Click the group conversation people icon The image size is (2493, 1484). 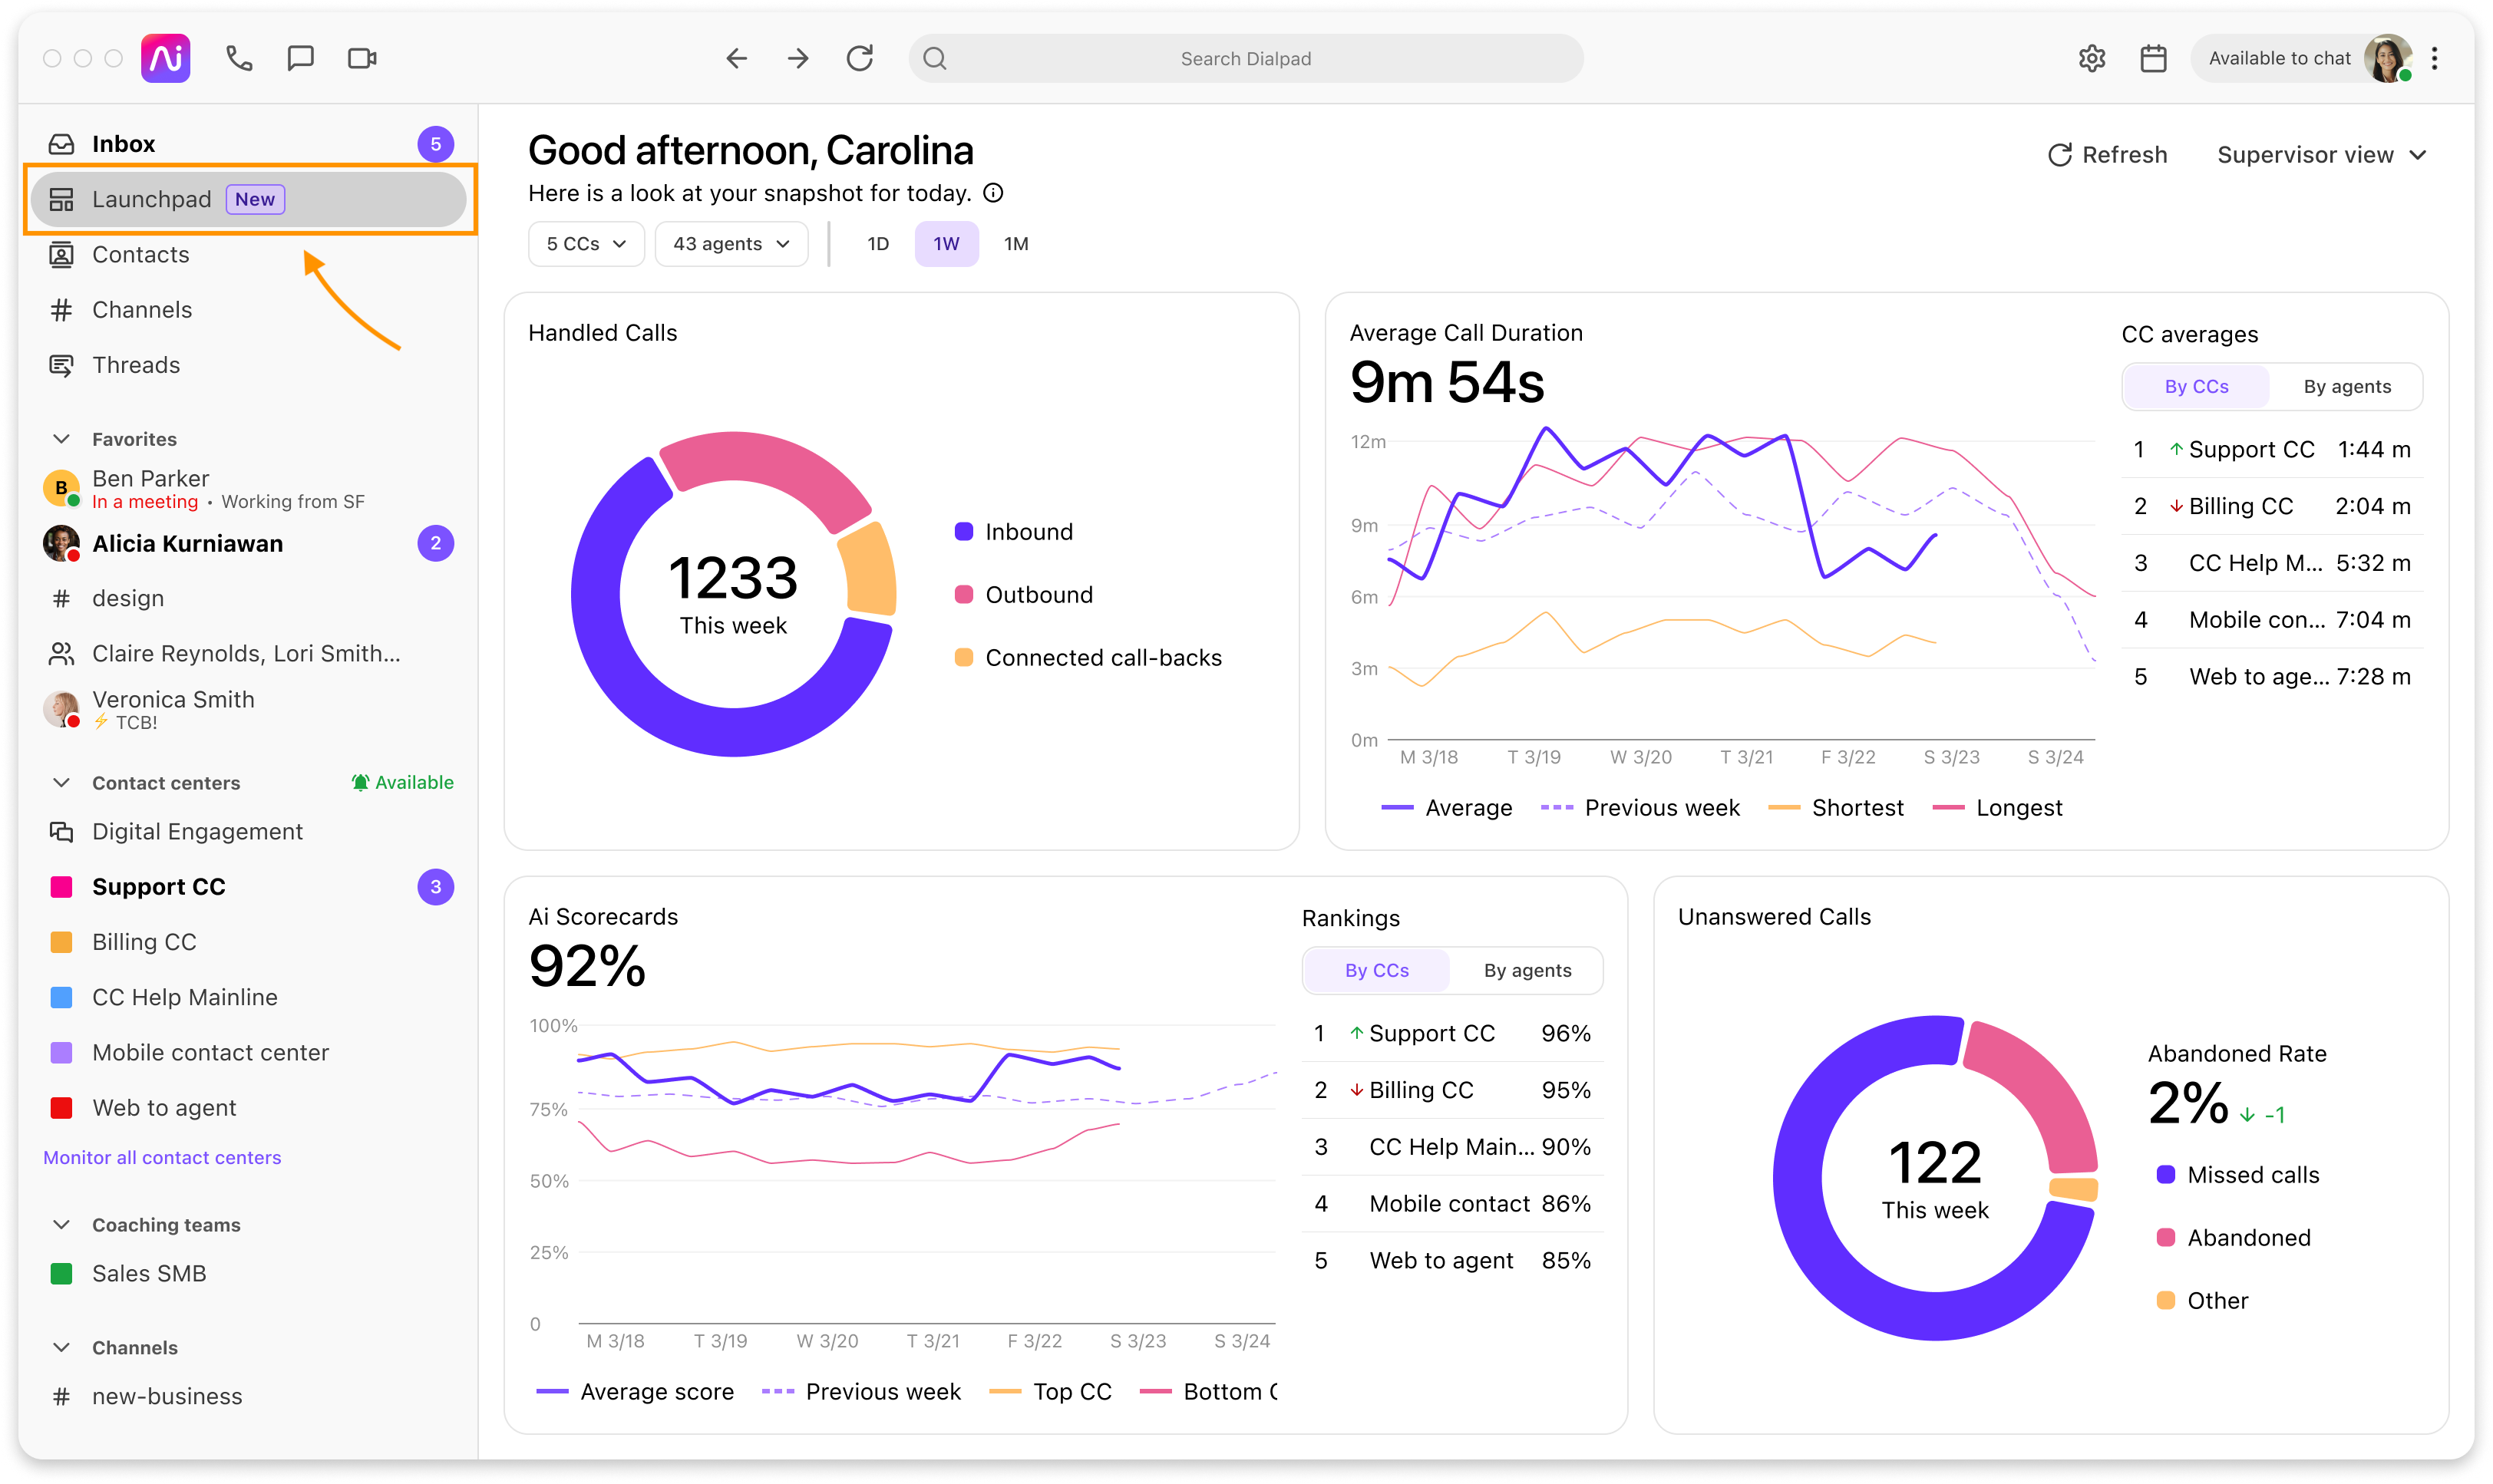pyautogui.click(x=62, y=653)
